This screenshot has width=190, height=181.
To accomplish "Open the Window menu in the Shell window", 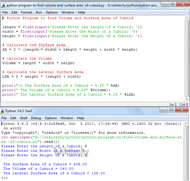I will pyautogui.click(x=67, y=118).
